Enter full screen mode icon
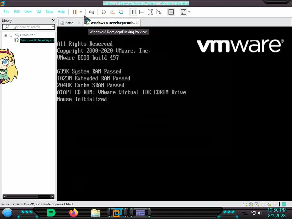292x219 pixels. click(150, 12)
